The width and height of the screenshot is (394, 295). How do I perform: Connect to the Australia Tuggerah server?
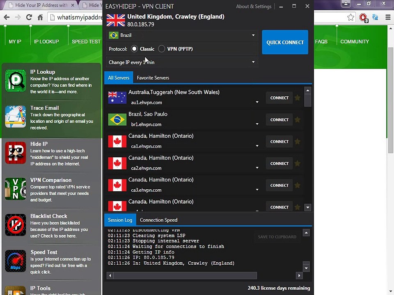click(279, 98)
